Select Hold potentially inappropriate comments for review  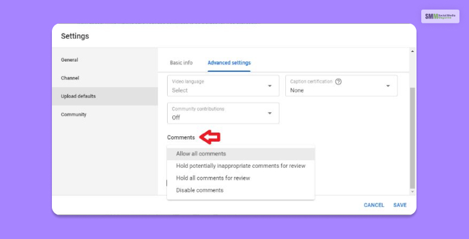pyautogui.click(x=240, y=166)
